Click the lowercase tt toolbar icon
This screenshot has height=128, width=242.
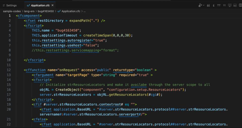click(x=224, y=5)
